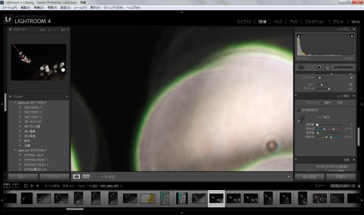Click the 初期化 reset button

[x=341, y=176]
